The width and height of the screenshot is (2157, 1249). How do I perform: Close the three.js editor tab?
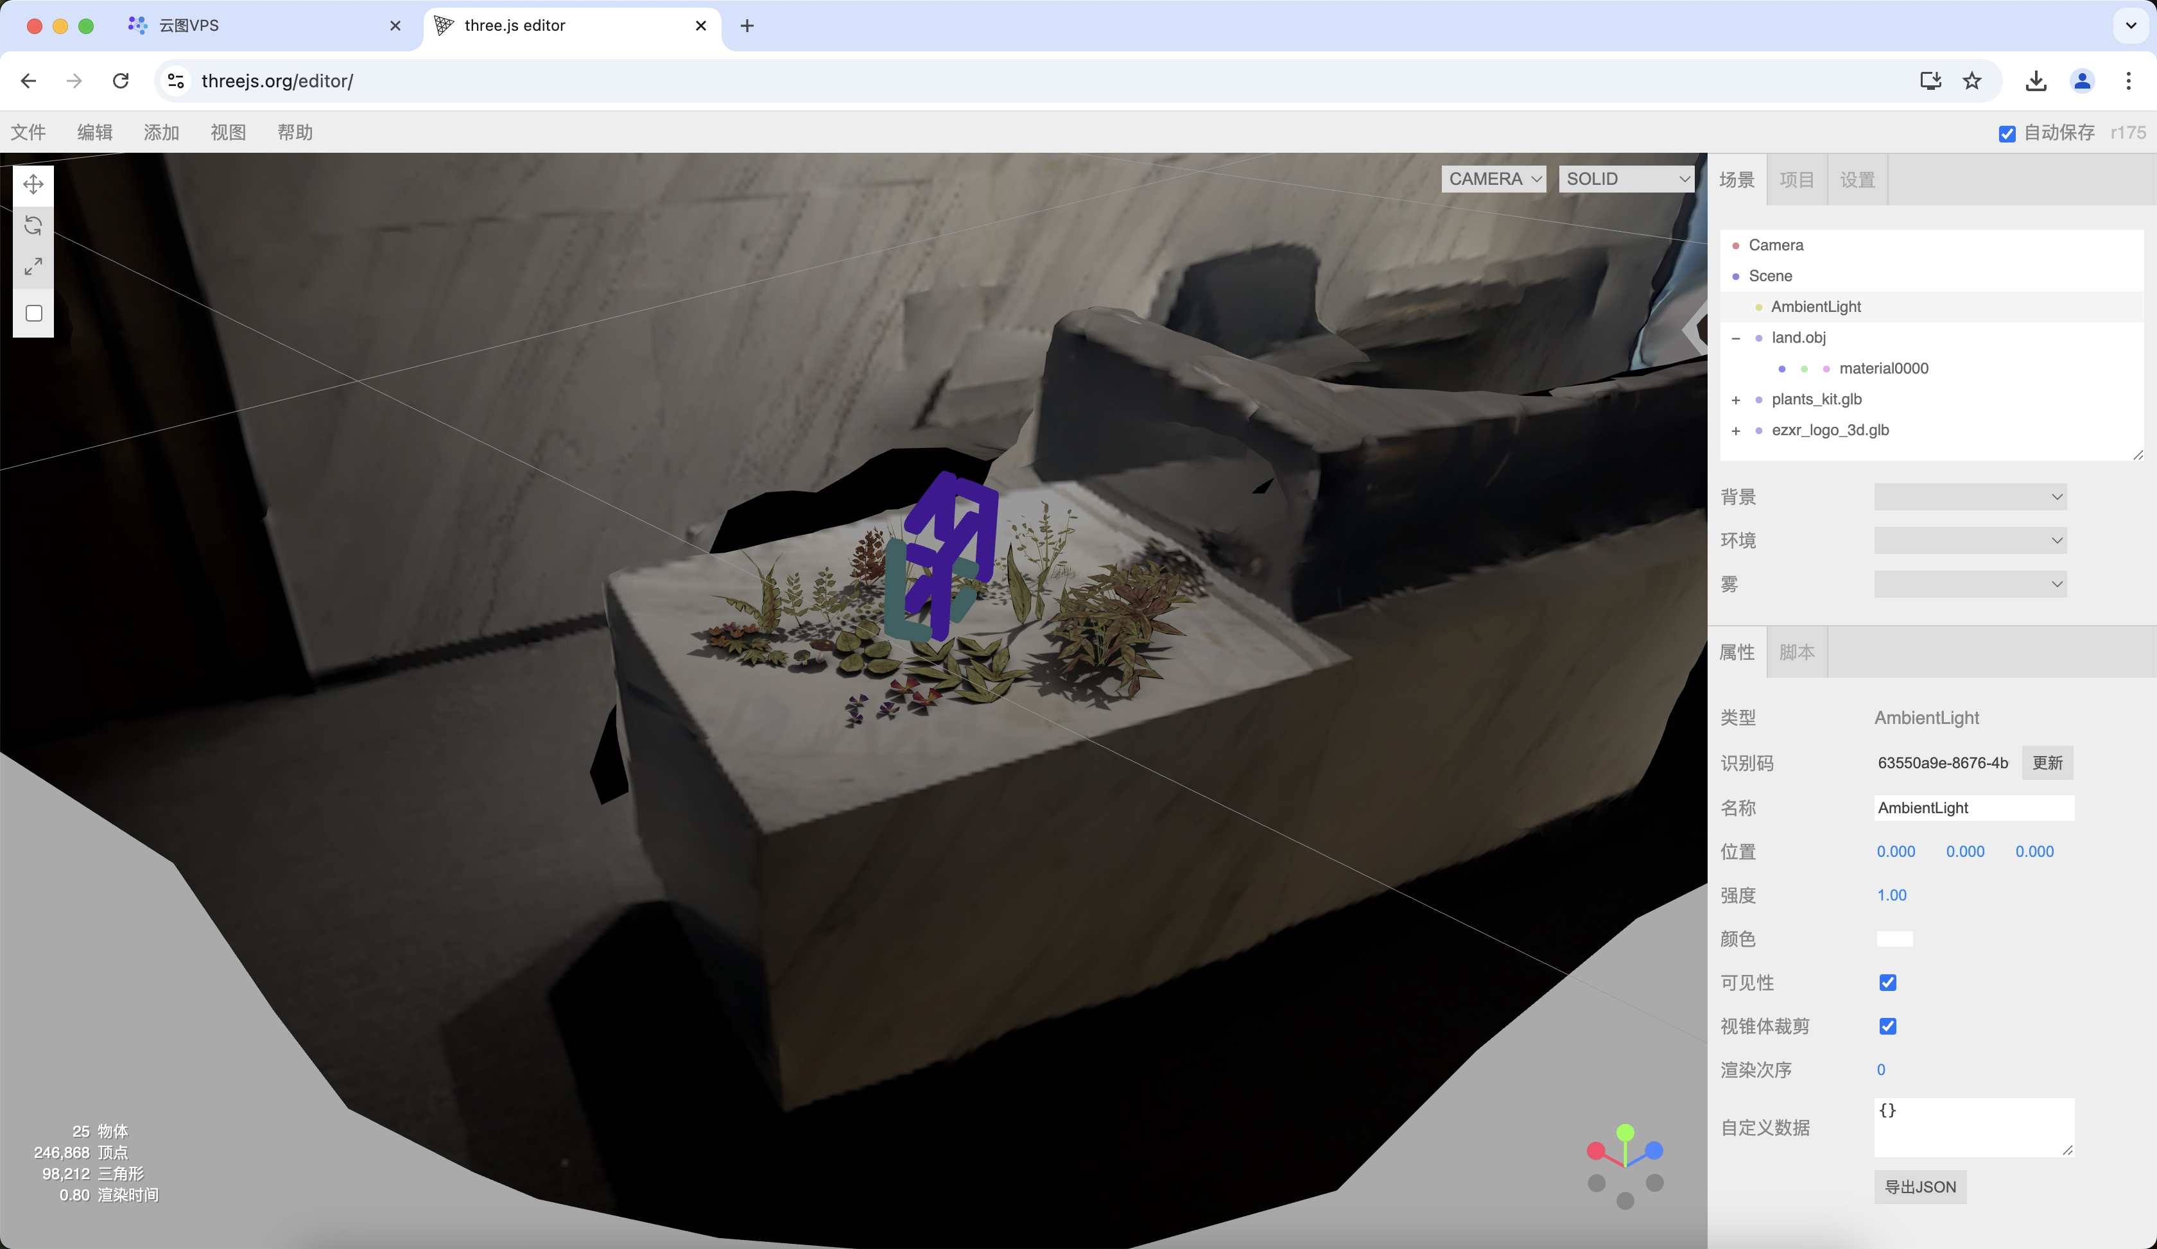pyautogui.click(x=701, y=26)
